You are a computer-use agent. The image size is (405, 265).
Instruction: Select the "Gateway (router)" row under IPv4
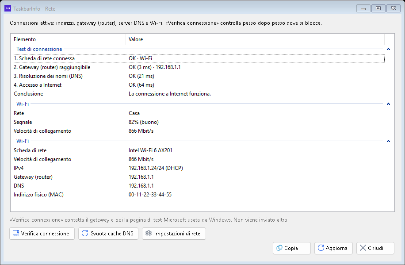point(199,177)
